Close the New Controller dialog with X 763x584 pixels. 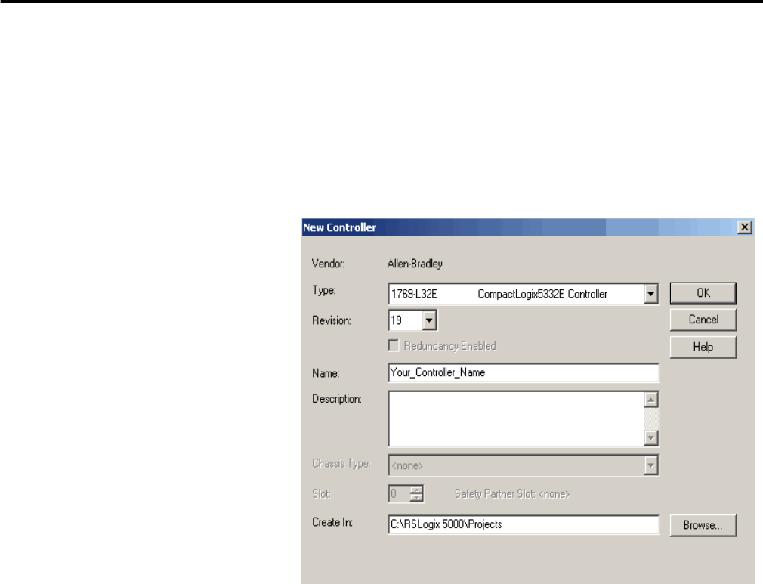(x=745, y=227)
